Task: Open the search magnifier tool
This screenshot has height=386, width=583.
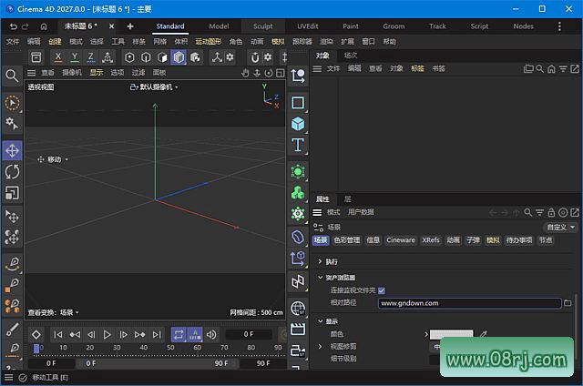Action: coord(12,76)
